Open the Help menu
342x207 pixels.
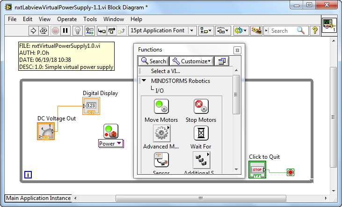[x=136, y=19]
